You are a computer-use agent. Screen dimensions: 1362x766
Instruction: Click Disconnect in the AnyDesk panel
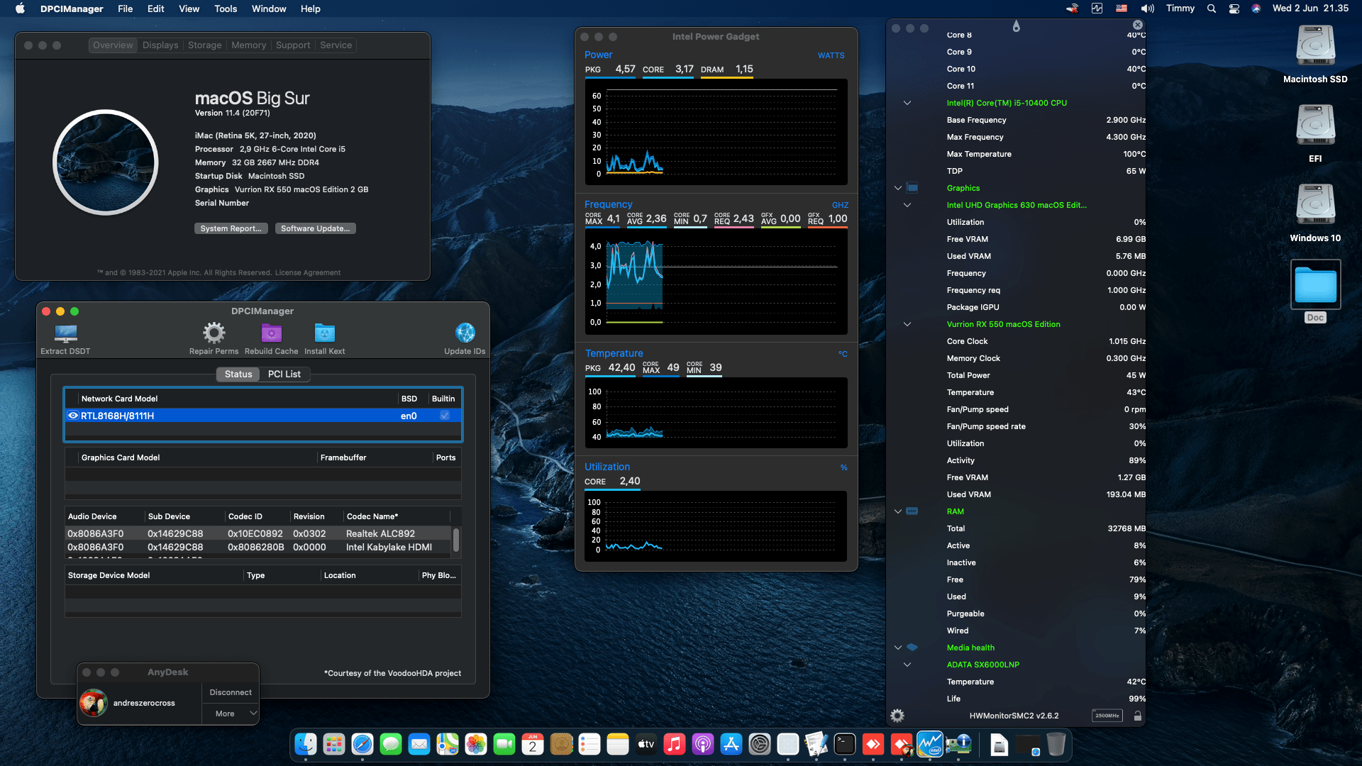pos(231,692)
